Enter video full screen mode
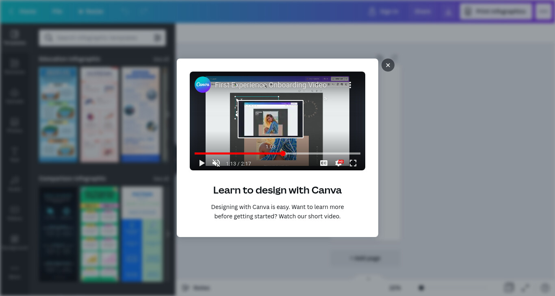The image size is (555, 296). click(x=353, y=163)
